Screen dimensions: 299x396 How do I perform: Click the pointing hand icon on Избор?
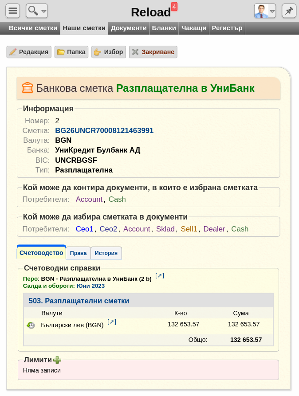(98, 52)
